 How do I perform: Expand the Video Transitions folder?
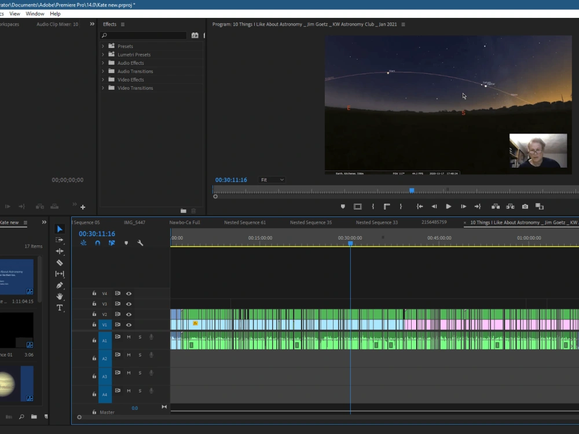coord(103,88)
